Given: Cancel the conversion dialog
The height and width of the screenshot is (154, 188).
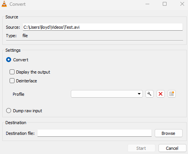Looking at the screenshot, I should point(172,148).
